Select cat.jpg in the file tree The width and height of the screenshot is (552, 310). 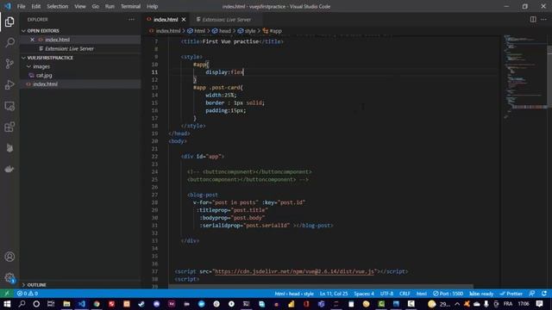pyautogui.click(x=44, y=75)
